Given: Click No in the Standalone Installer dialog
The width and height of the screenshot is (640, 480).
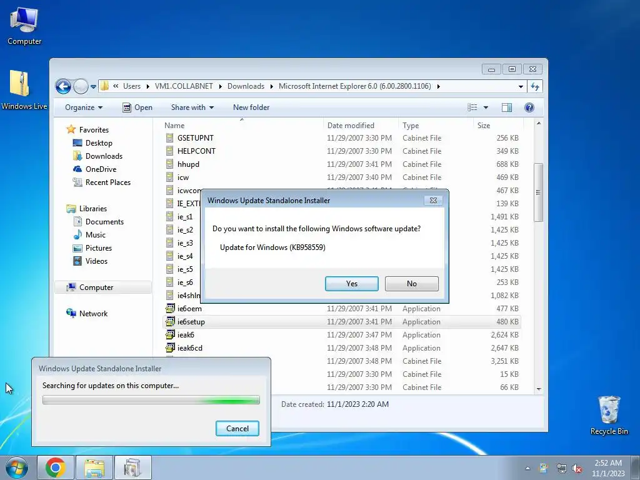Looking at the screenshot, I should pos(411,284).
